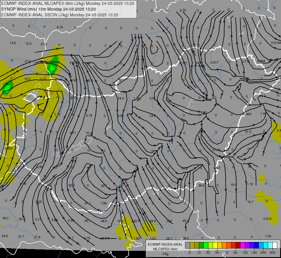This screenshot has width=281, height=258.
Task: Click the pure blue legend swatch
Action: pos(256,245)
